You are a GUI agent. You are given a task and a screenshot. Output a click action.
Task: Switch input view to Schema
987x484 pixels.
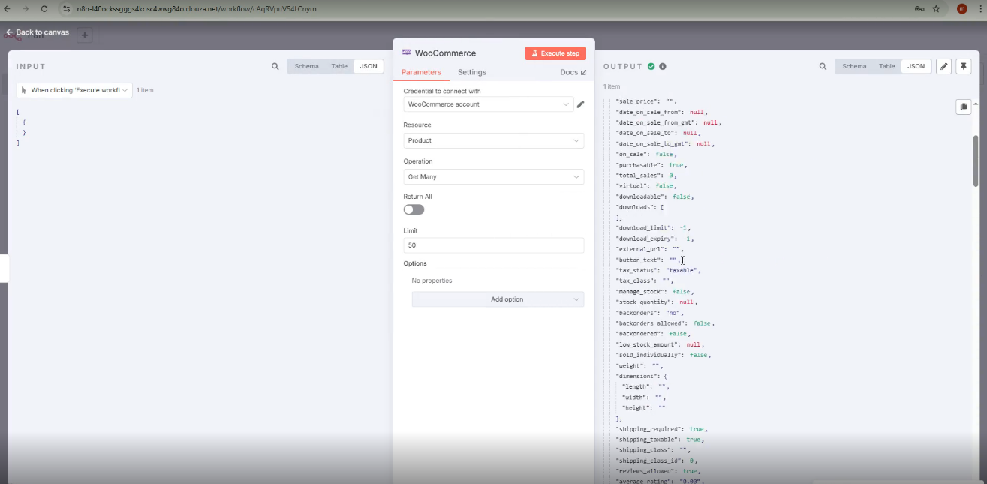306,66
